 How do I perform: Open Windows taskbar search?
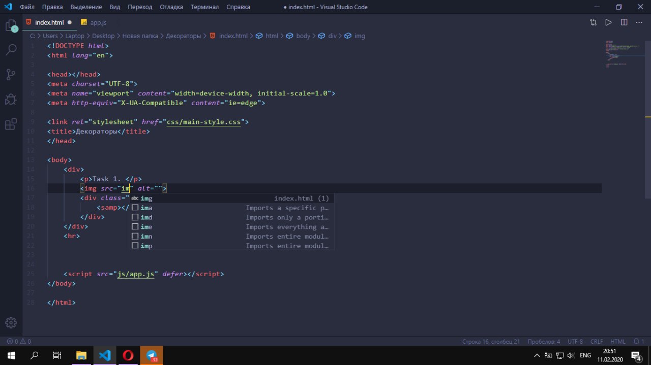click(x=35, y=355)
